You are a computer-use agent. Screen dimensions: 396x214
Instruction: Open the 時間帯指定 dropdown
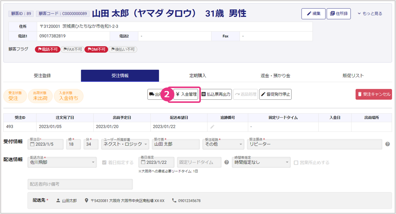261,162
